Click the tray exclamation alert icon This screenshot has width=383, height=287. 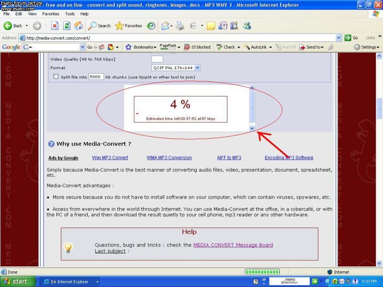click(355, 281)
